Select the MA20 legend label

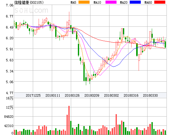(x=124, y=2)
